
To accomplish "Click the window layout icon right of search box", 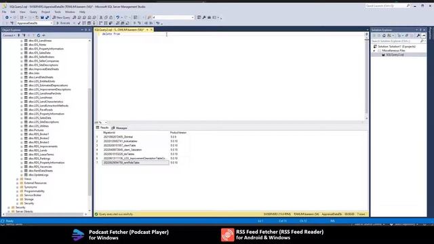I will point(199,18).
